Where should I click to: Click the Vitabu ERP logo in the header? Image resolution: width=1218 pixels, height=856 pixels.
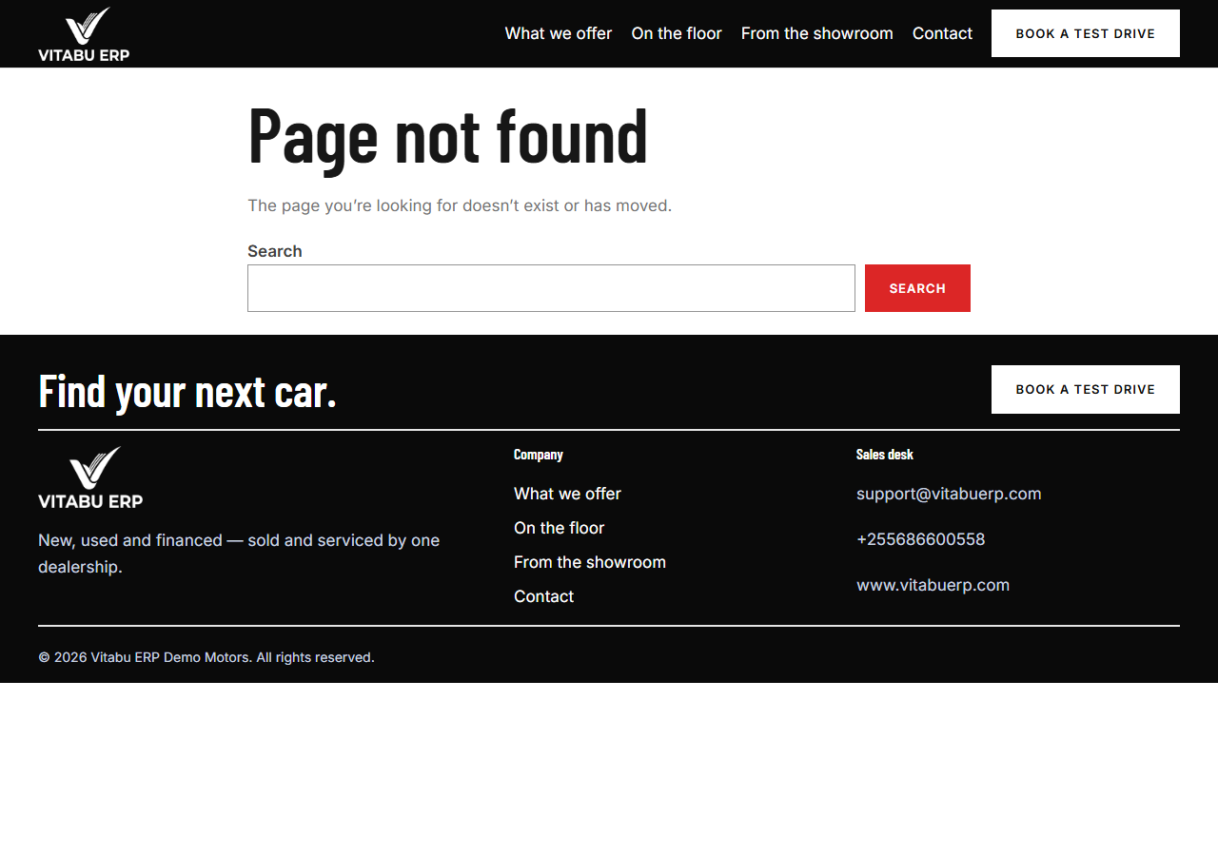pyautogui.click(x=84, y=34)
